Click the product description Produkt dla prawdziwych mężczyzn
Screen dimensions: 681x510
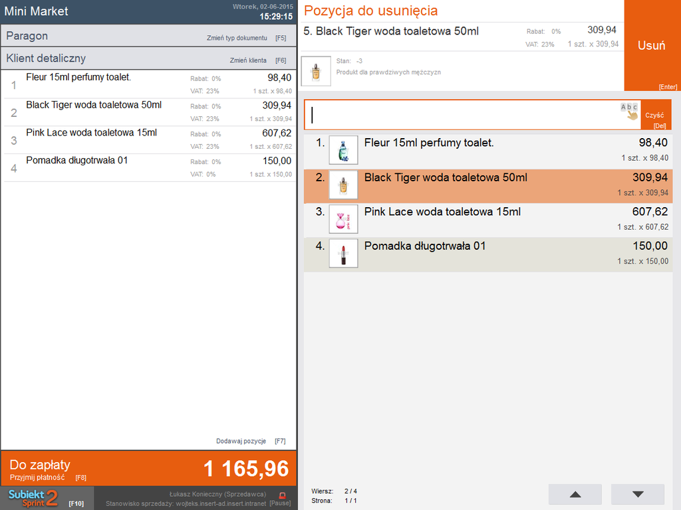click(388, 72)
